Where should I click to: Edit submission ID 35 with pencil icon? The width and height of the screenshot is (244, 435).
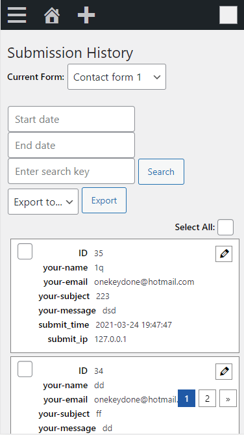pyautogui.click(x=224, y=254)
